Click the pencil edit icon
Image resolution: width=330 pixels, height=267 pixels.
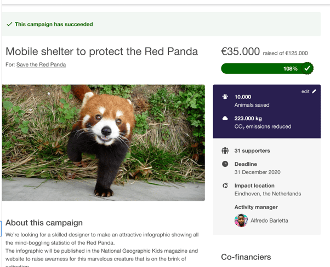point(314,91)
